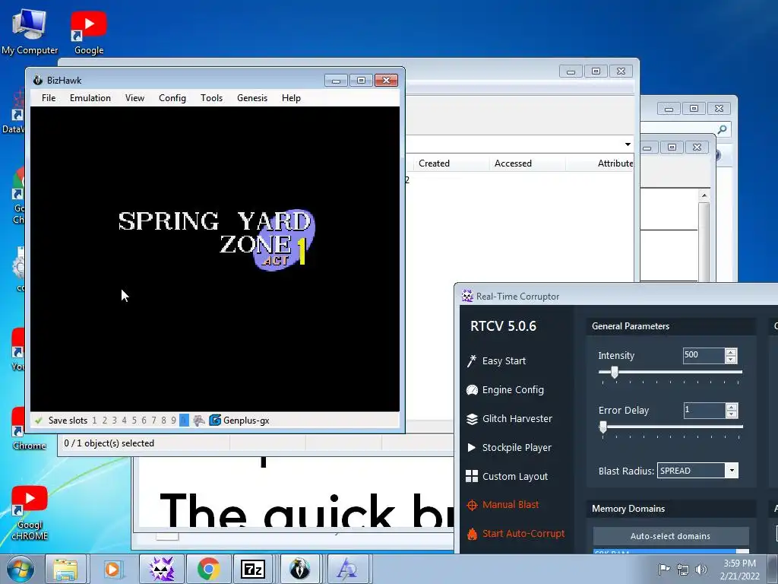Select highlighted save slot 0

point(184,420)
